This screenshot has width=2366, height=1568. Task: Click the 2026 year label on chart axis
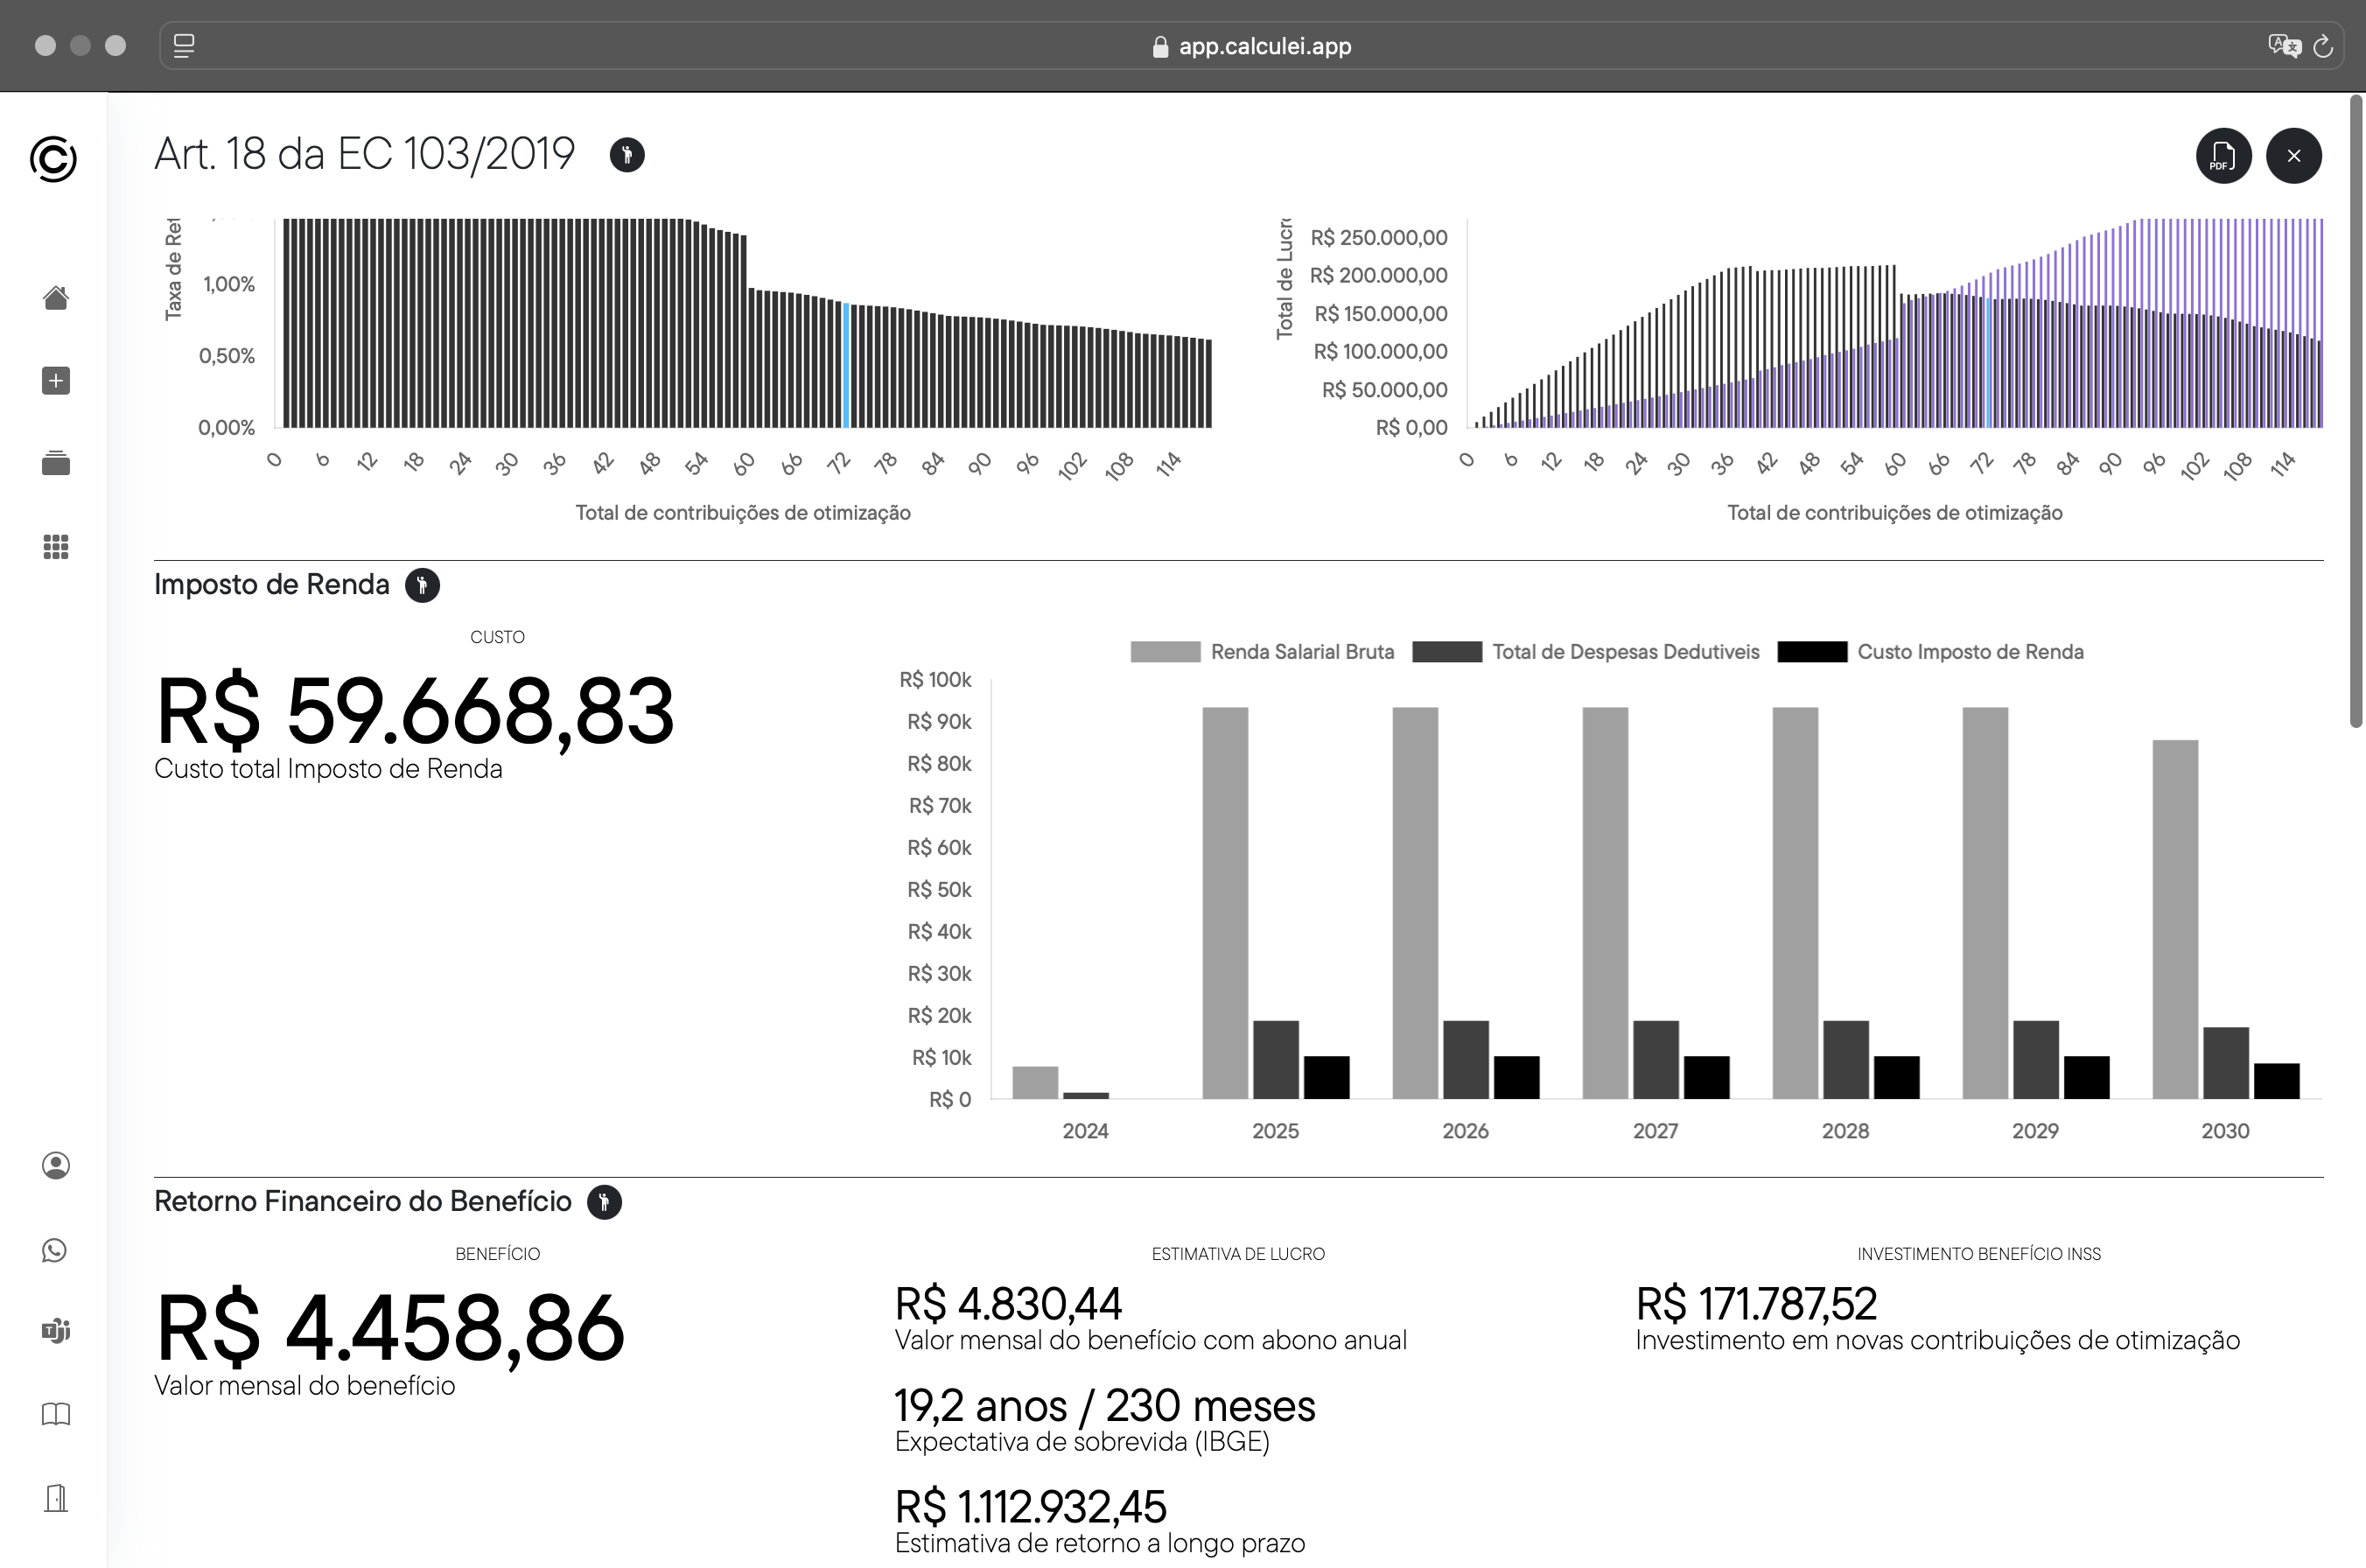click(1465, 1131)
